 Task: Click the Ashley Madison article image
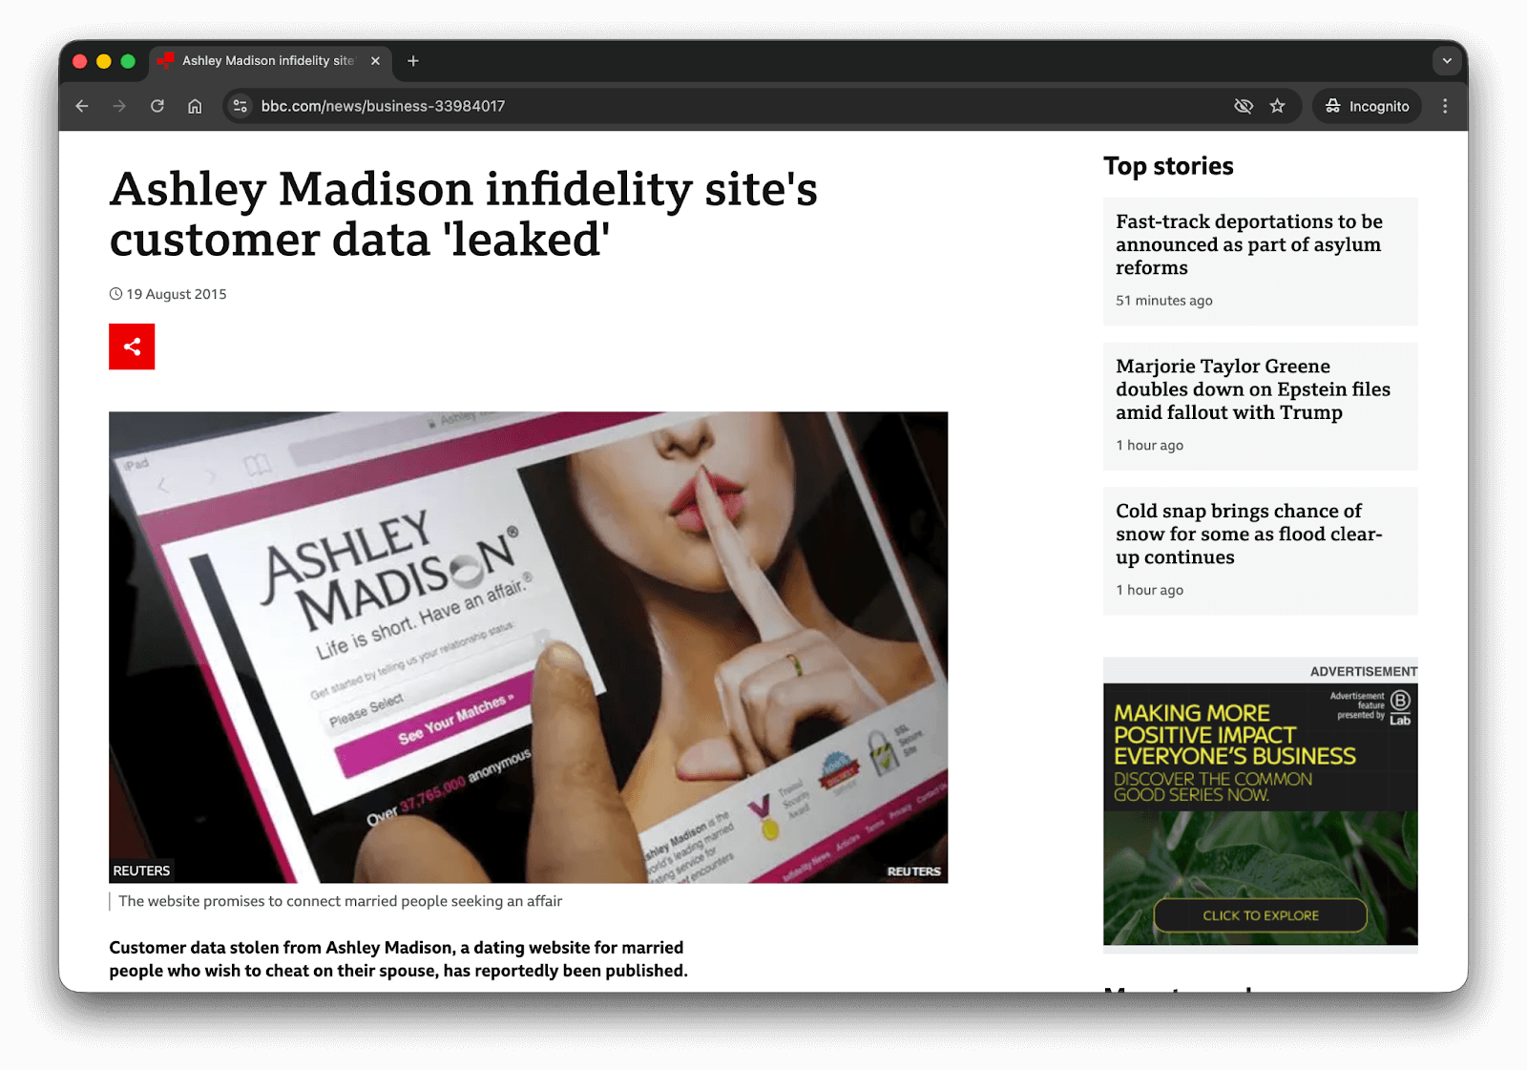[x=528, y=647]
